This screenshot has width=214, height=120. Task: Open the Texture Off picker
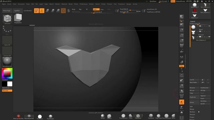tap(7, 51)
